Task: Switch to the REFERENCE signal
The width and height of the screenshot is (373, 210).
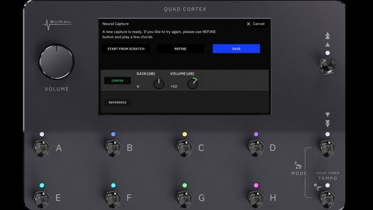Action: (x=118, y=102)
